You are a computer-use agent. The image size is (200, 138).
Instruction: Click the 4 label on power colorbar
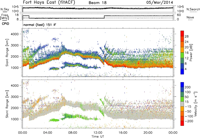(185, 69)
